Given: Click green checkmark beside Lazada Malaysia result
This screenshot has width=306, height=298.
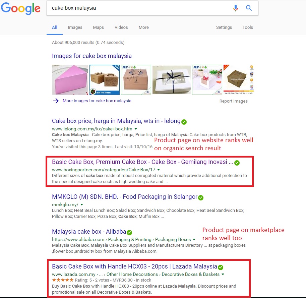Looking at the screenshot, I should pos(221,267).
